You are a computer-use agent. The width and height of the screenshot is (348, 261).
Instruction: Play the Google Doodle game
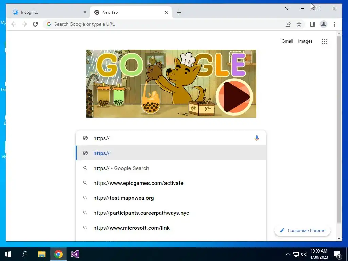point(234,97)
